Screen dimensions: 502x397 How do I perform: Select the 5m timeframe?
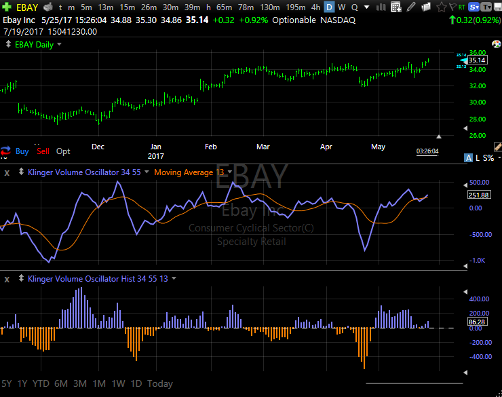point(86,7)
